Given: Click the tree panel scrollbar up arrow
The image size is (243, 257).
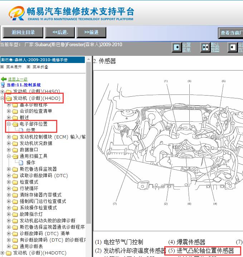Looking at the screenshot, I should click(x=88, y=59).
